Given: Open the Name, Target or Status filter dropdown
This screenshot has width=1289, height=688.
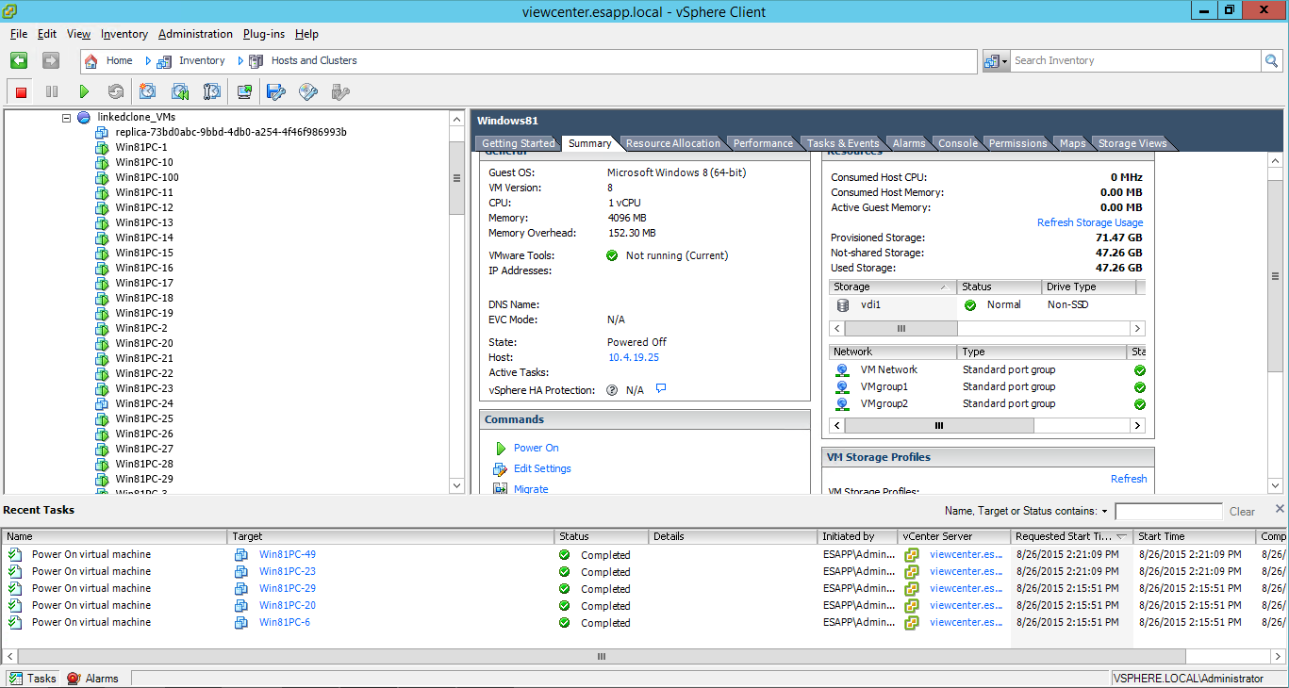Looking at the screenshot, I should (1104, 511).
